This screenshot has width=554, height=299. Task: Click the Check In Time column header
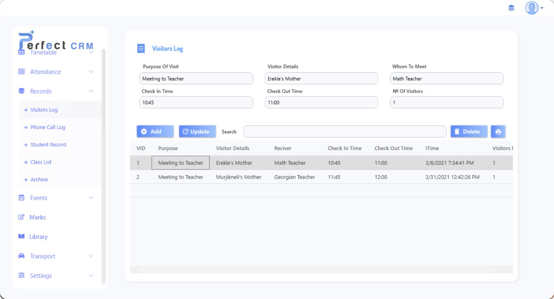pyautogui.click(x=345, y=148)
